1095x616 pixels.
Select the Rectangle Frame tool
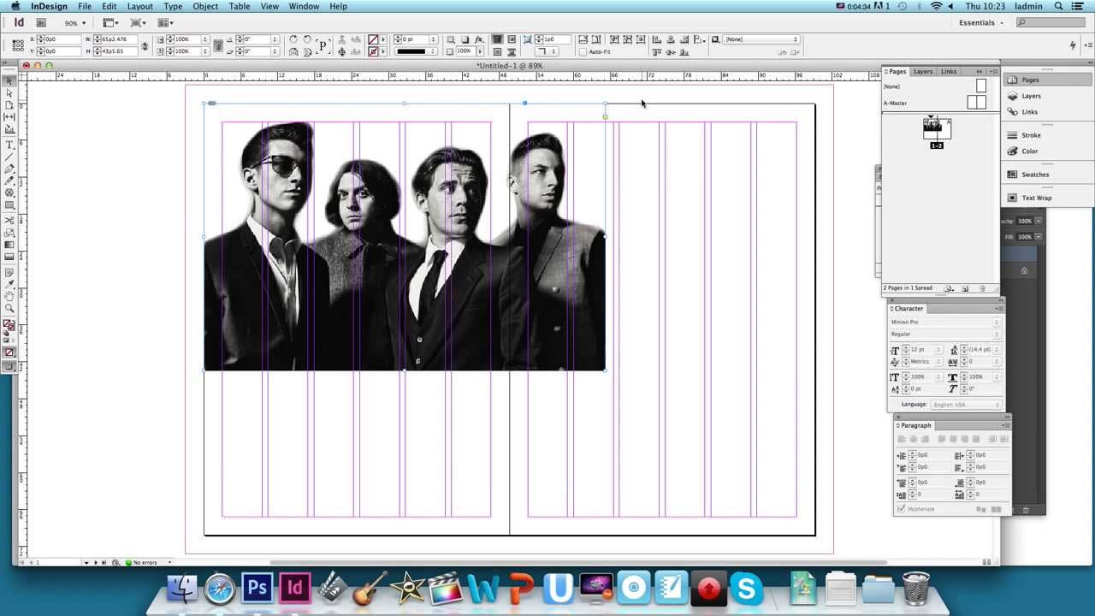[x=9, y=192]
